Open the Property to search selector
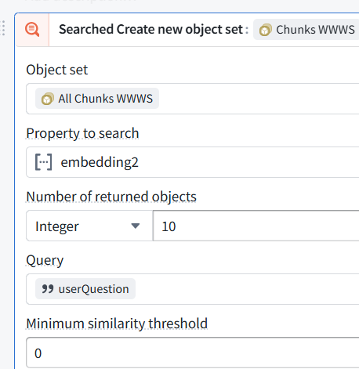This screenshot has width=359, height=369. pos(193,162)
